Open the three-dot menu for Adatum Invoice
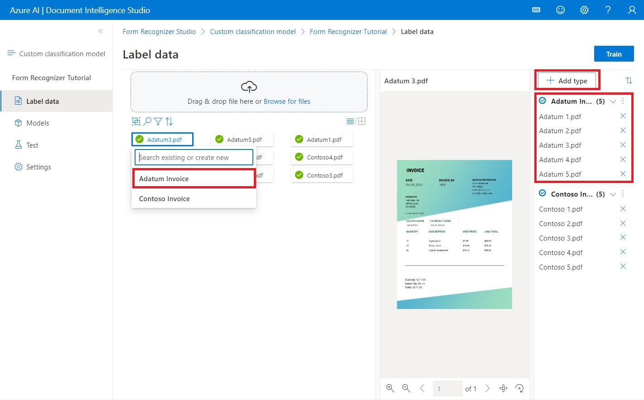The image size is (644, 400). pyautogui.click(x=623, y=101)
